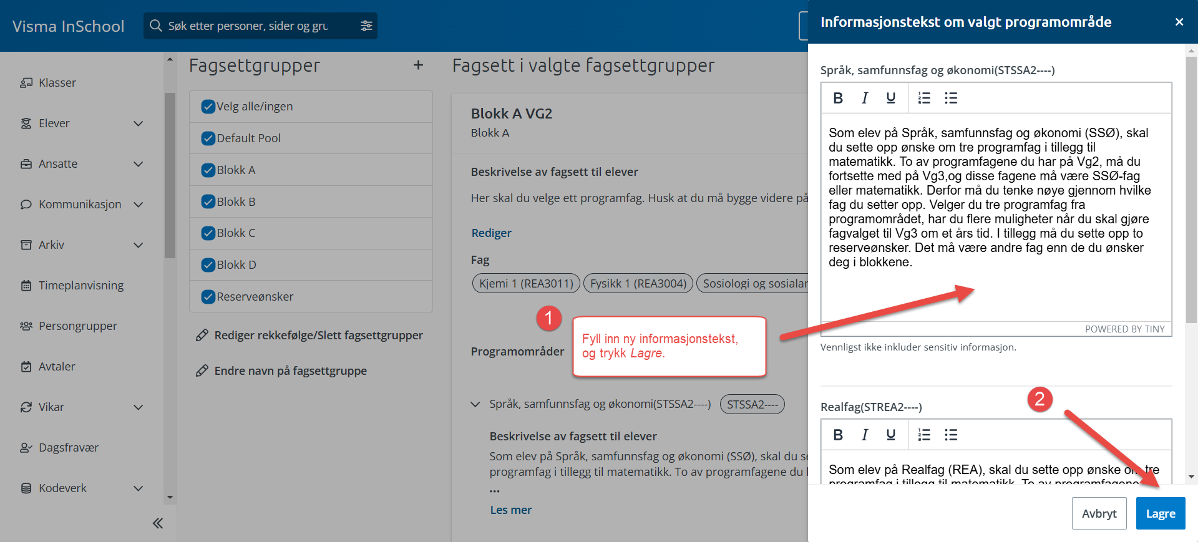Click the Kjemi 1 (REA3011) tag
This screenshot has width=1198, height=542.
526,283
